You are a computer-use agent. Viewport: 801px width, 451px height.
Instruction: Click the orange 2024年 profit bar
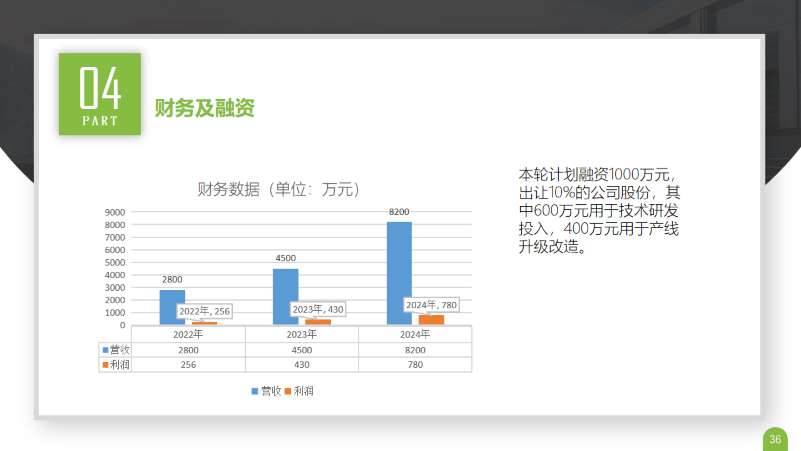tap(431, 320)
